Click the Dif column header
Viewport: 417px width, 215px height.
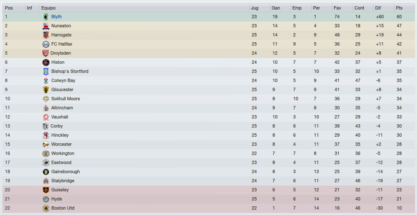(x=384, y=8)
